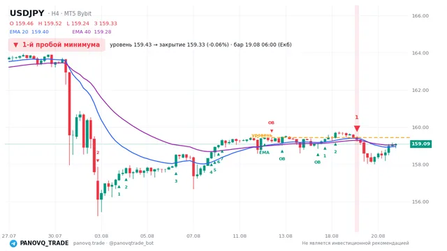Click the low price L 159.24
The image size is (447, 251).
point(78,23)
